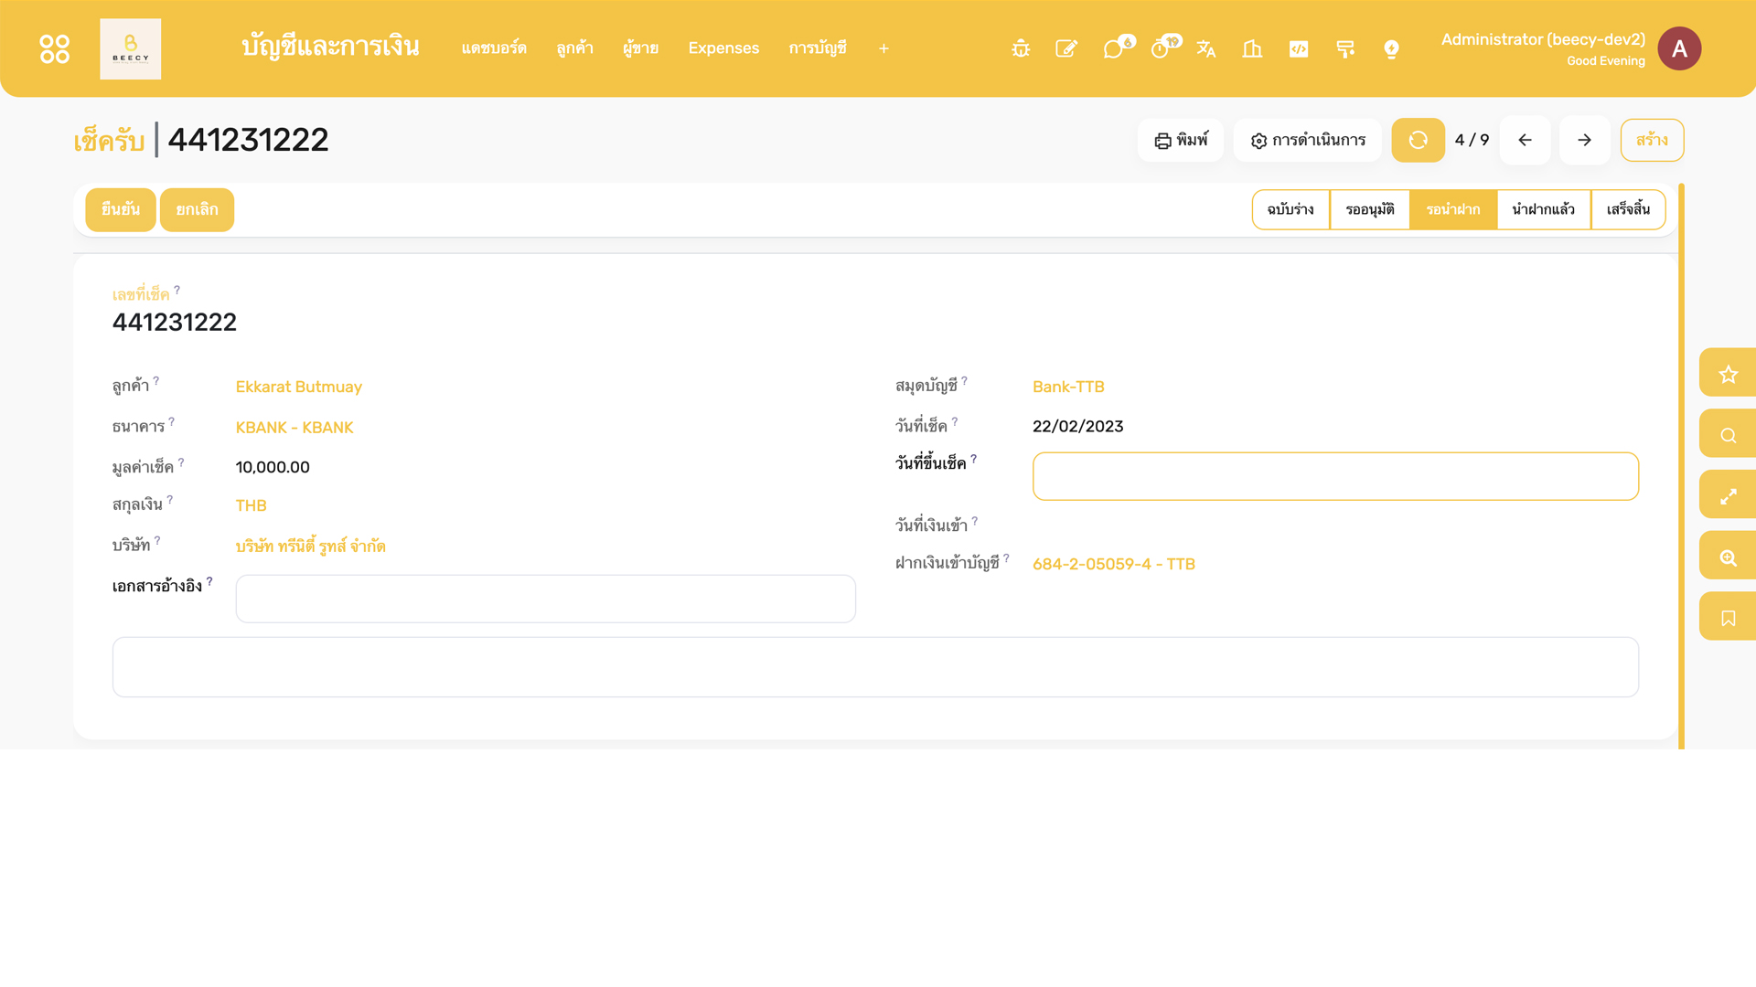Click the feedback edit pencil icon
Viewport: 1756px width, 987px height.
1066,48
